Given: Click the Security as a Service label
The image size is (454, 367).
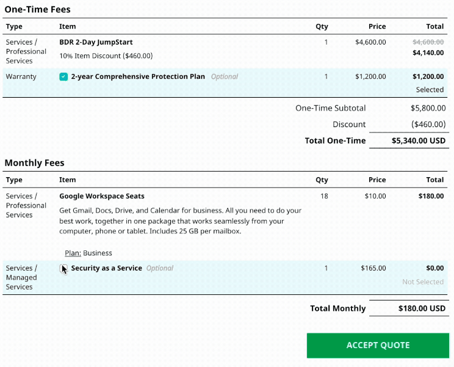Looking at the screenshot, I should tap(106, 268).
